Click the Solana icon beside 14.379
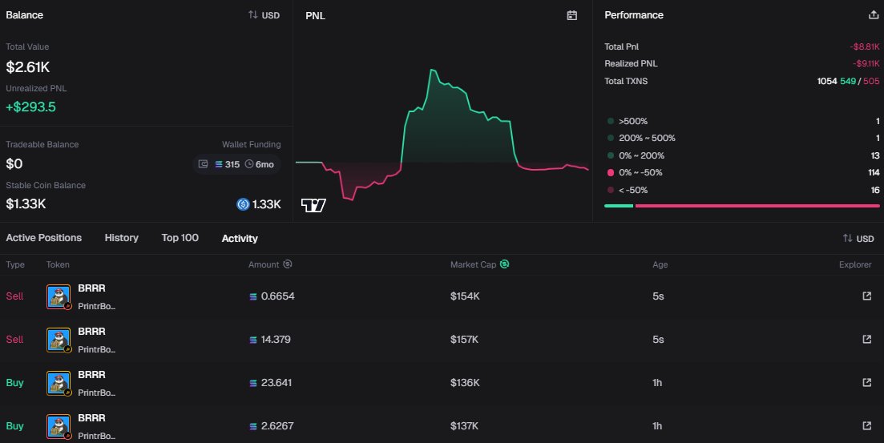This screenshot has height=443, width=884. click(253, 340)
